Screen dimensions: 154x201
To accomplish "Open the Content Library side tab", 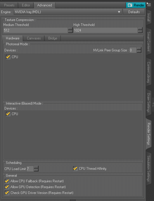I will [x=148, y=72].
